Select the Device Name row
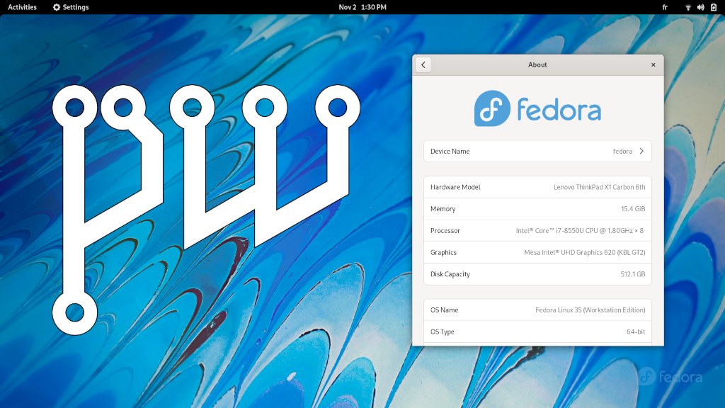Screen dimensions: 725x408 coord(537,152)
